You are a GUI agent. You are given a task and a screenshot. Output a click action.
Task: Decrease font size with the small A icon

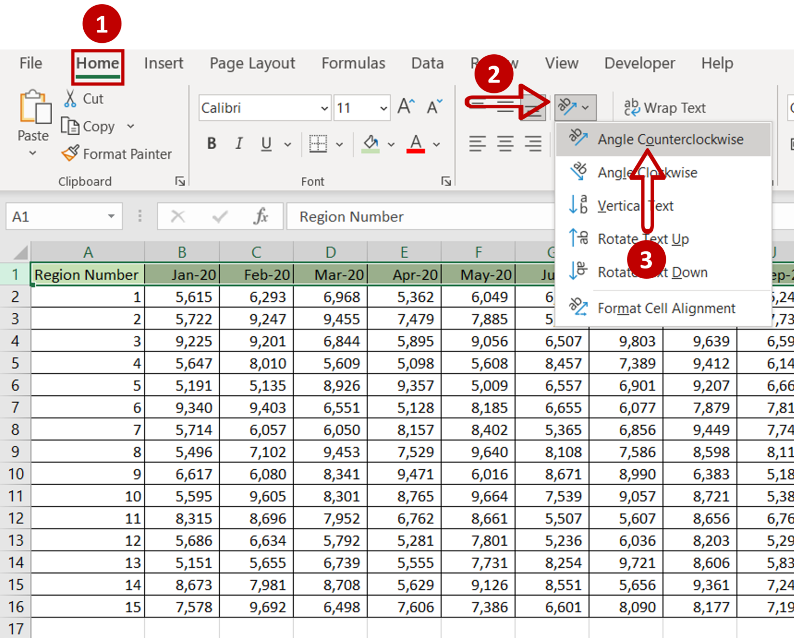pos(434,107)
